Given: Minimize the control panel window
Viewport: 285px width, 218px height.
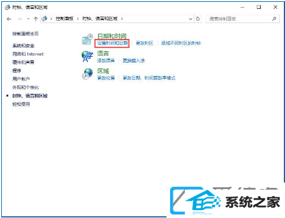Looking at the screenshot, I should click(242, 7).
